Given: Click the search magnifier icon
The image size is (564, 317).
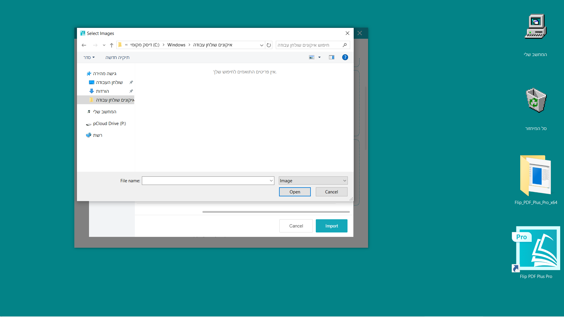Looking at the screenshot, I should [345, 45].
